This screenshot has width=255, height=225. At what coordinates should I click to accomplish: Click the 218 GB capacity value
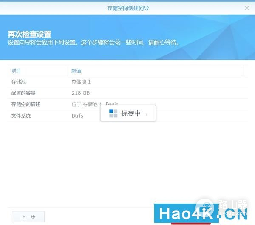(x=81, y=93)
